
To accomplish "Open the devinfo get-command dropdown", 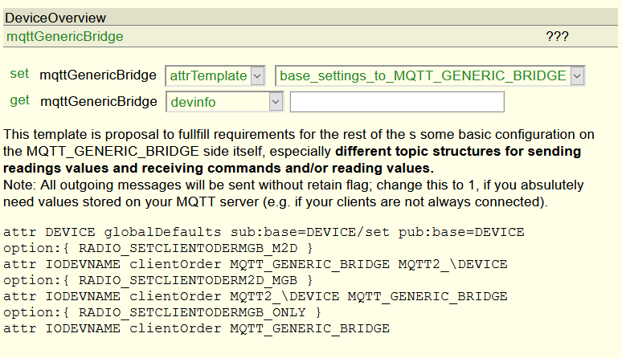I will click(x=224, y=102).
